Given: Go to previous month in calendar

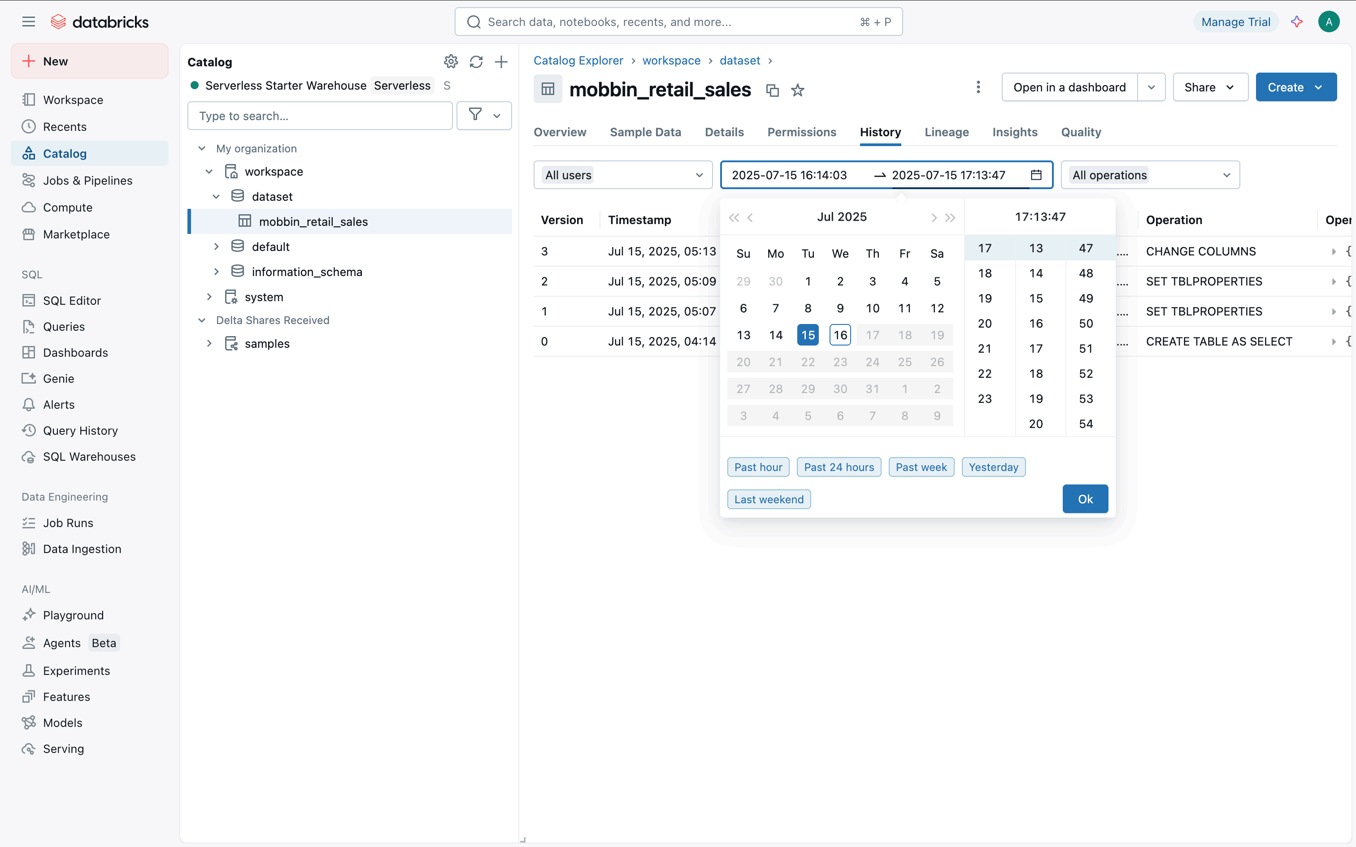Looking at the screenshot, I should pos(750,217).
